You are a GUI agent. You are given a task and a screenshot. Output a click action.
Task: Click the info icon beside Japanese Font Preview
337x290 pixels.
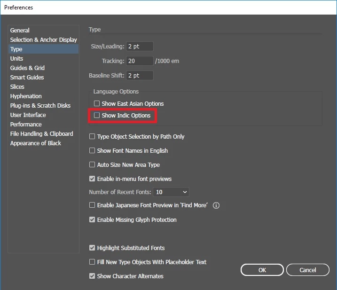coord(216,205)
